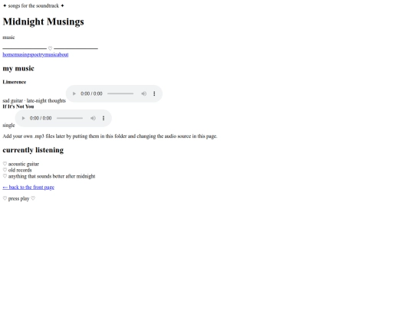Click the 'old records' list item
414x310 pixels.
tap(20, 170)
